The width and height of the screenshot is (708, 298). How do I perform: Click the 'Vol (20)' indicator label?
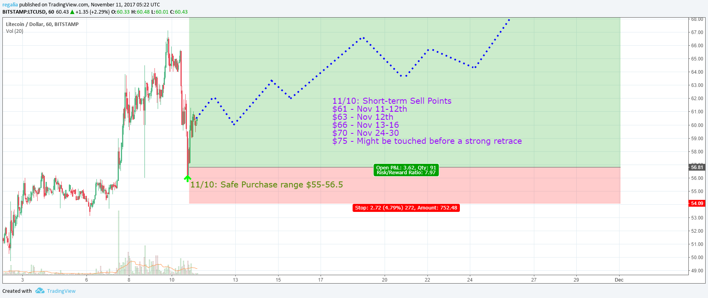(14, 31)
